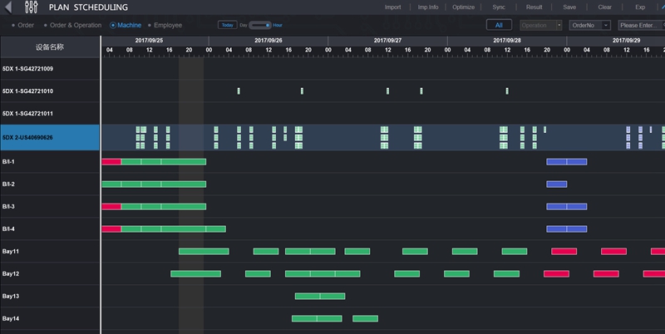665x334 pixels.
Task: Click the first red bar in Bay12
Action: [x=556, y=274]
